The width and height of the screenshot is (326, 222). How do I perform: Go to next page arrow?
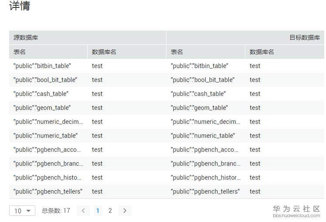tap(125, 211)
